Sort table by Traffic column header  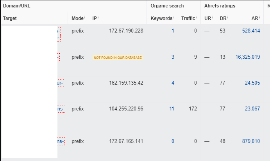pyautogui.click(x=188, y=18)
